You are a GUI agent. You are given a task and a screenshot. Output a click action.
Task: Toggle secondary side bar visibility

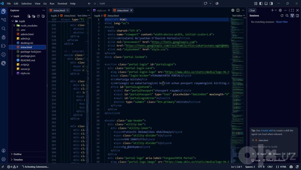271,3
